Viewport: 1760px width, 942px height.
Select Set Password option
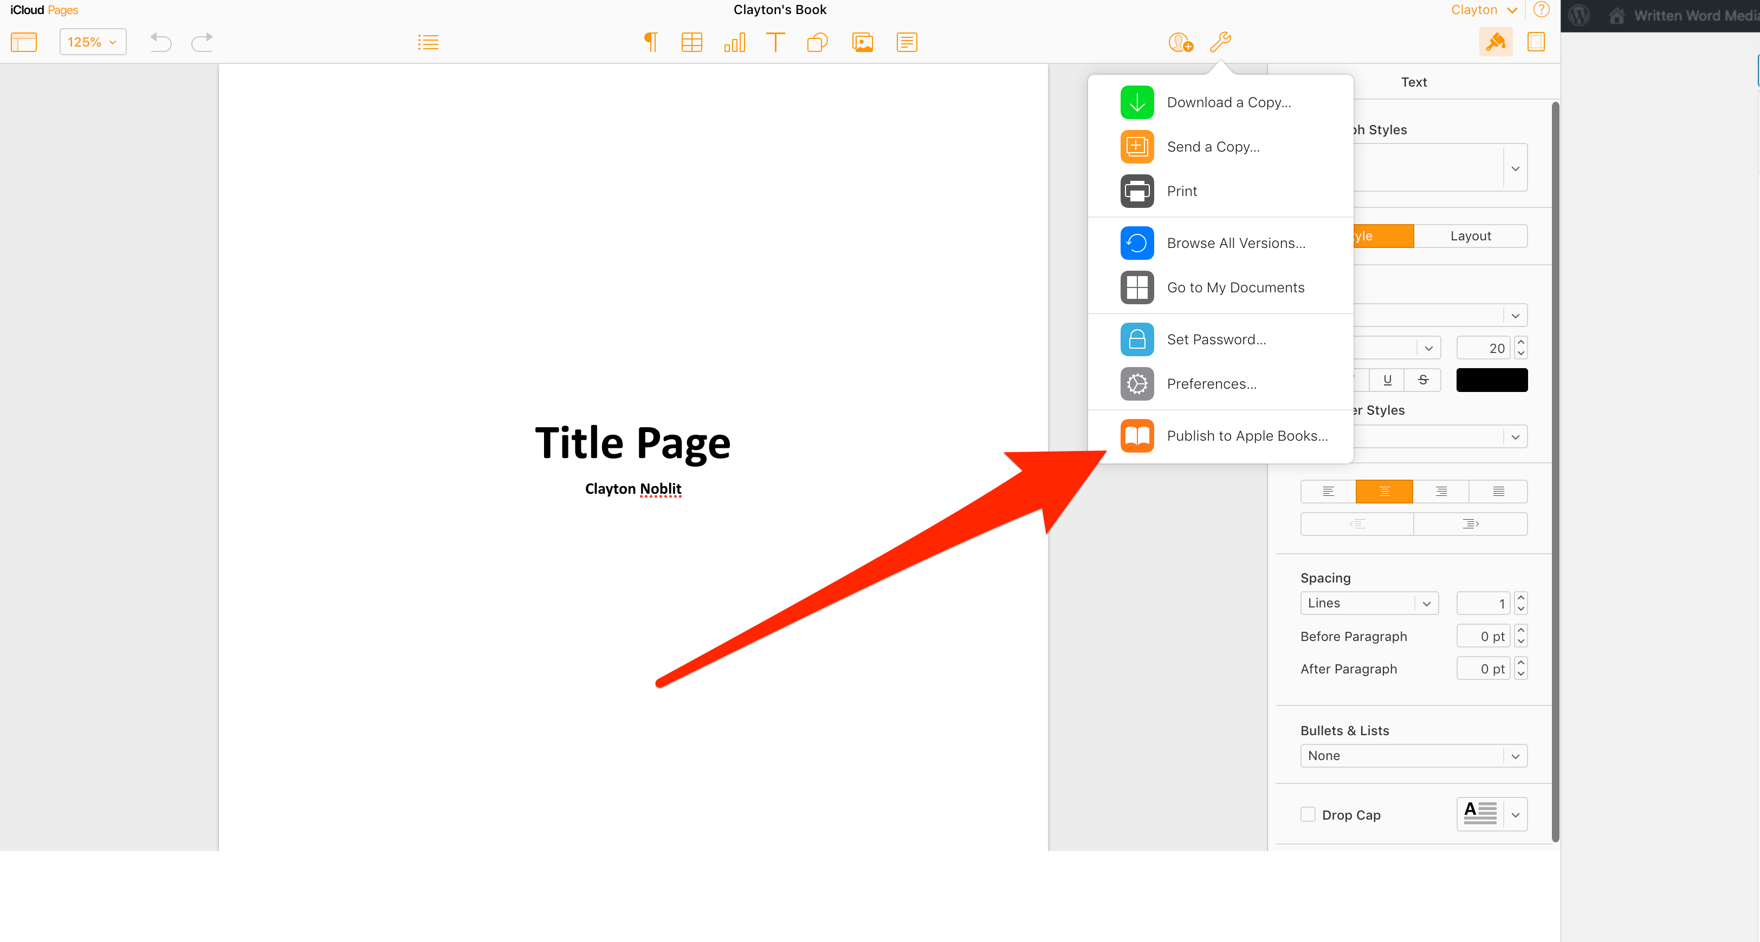coord(1220,339)
